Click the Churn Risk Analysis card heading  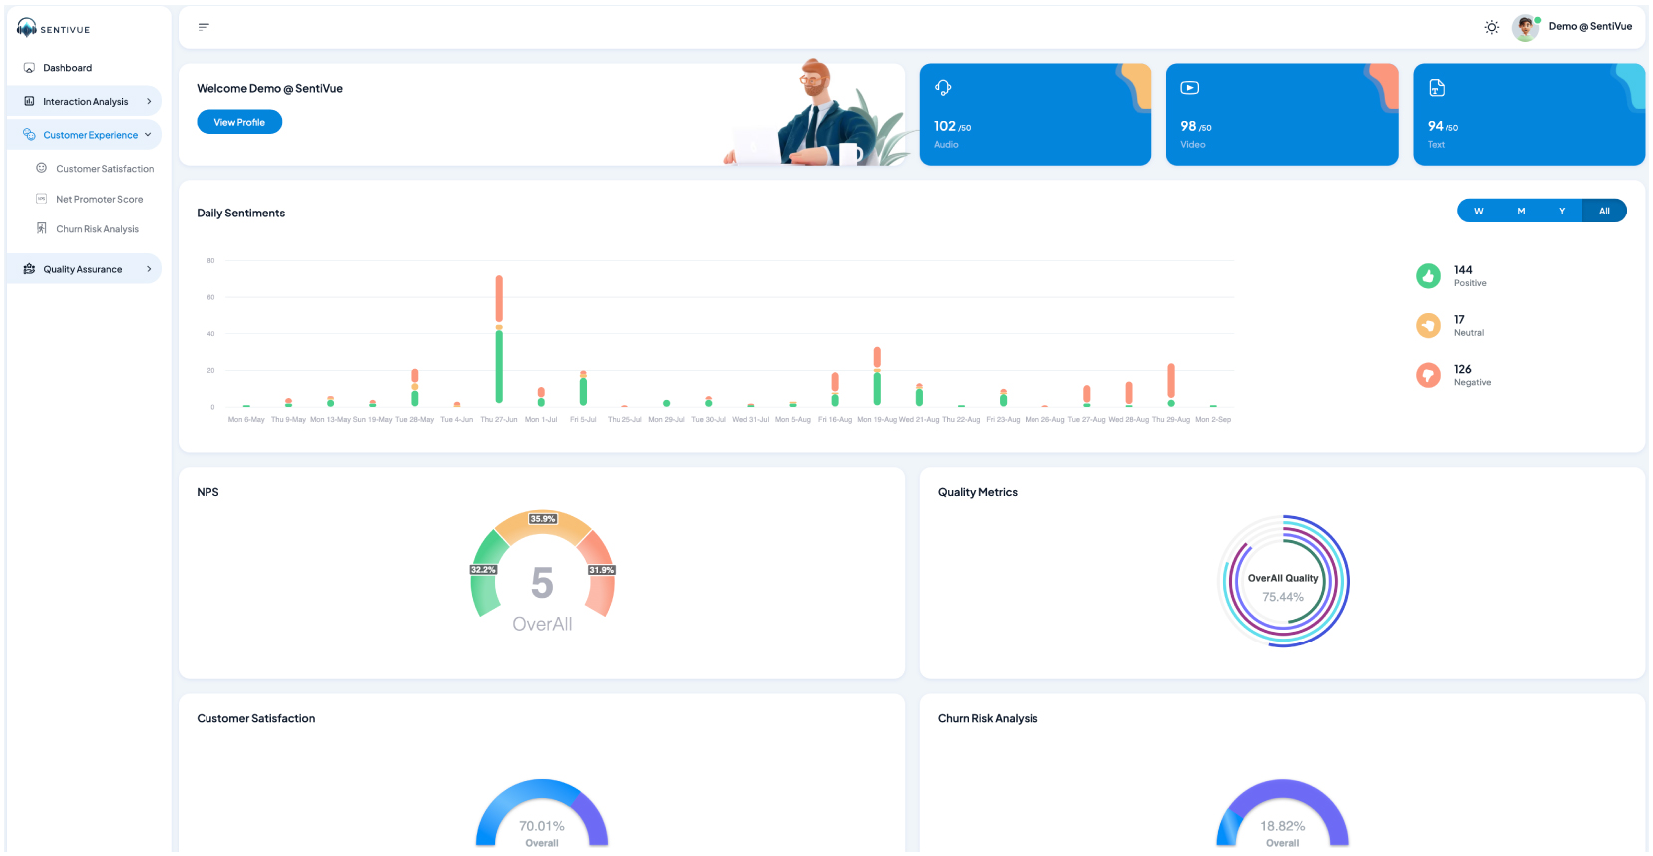988,718
